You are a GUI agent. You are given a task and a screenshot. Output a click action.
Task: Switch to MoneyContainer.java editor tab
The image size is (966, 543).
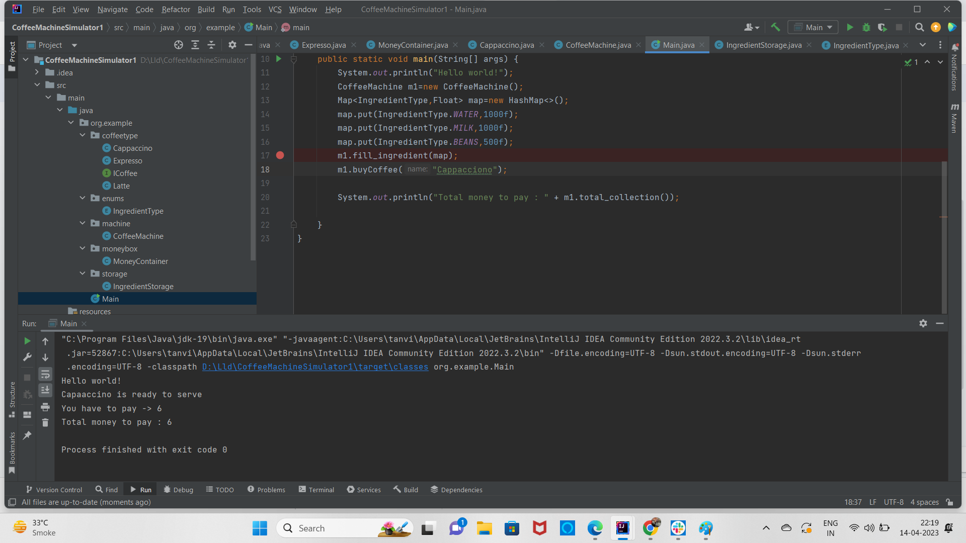pyautogui.click(x=413, y=45)
